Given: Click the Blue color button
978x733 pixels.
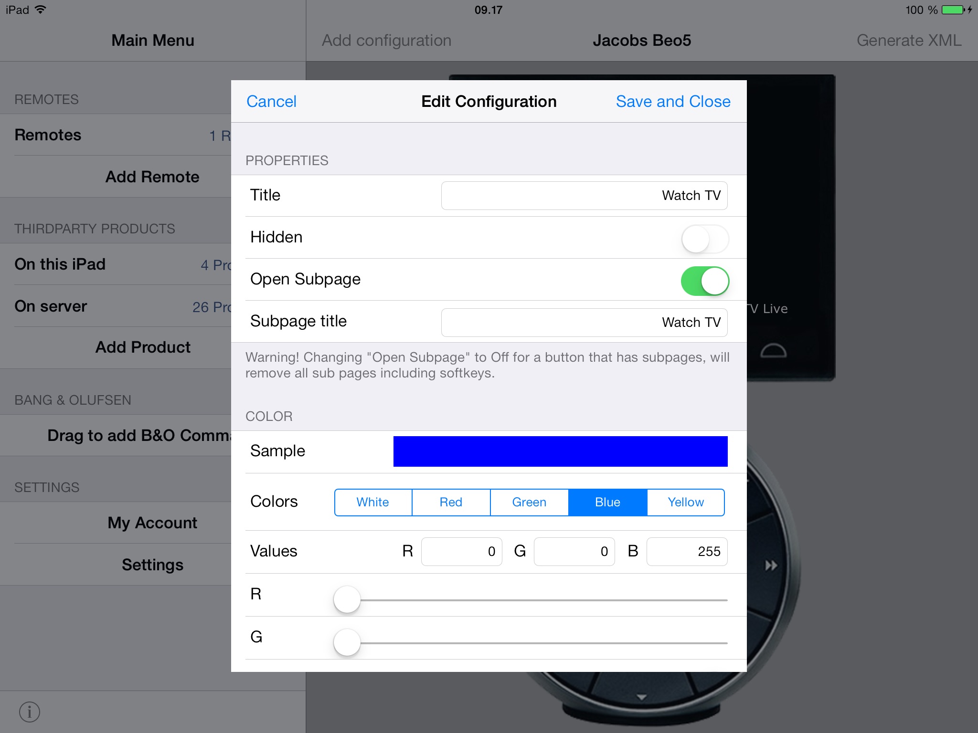Looking at the screenshot, I should pyautogui.click(x=607, y=502).
